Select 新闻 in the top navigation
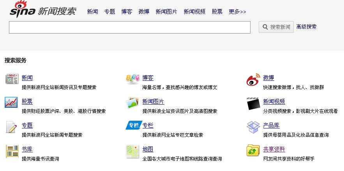This screenshot has width=344, height=171. (92, 12)
